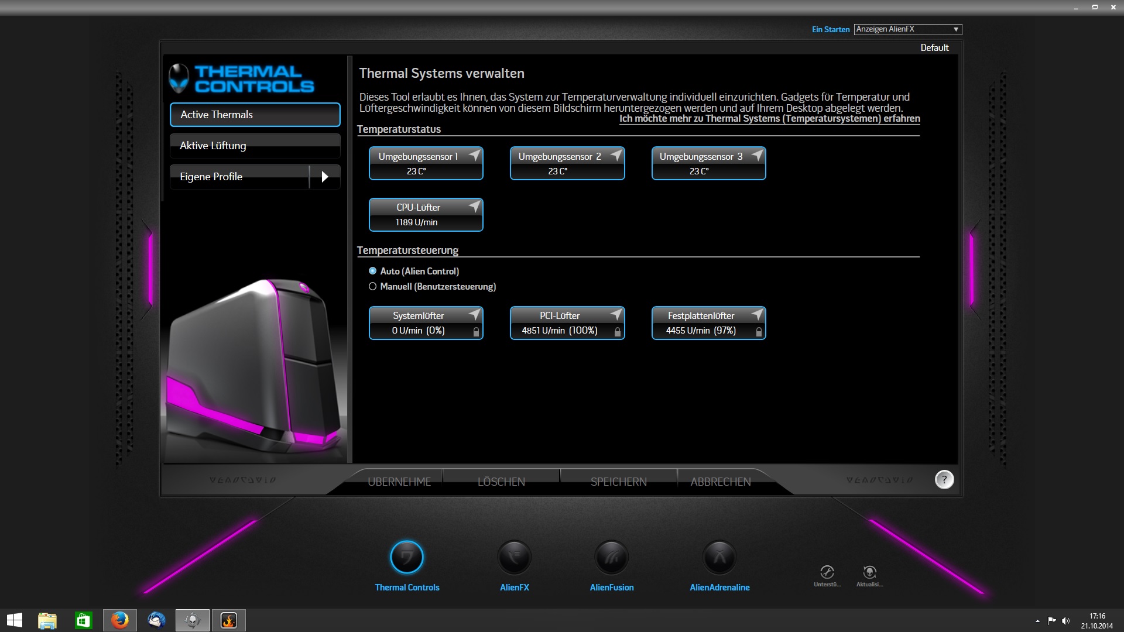Image resolution: width=1124 pixels, height=632 pixels.
Task: Open Windows Store from taskbar
Action: click(x=83, y=620)
